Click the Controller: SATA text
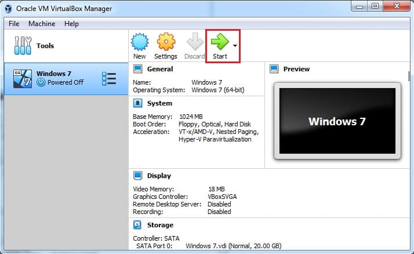 click(x=156, y=238)
